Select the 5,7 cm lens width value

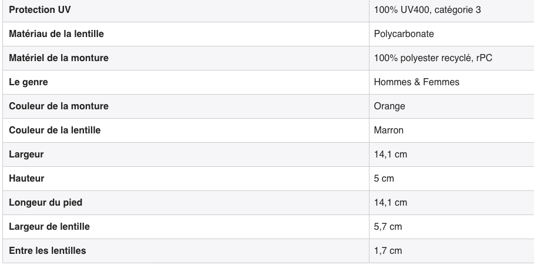tap(388, 226)
